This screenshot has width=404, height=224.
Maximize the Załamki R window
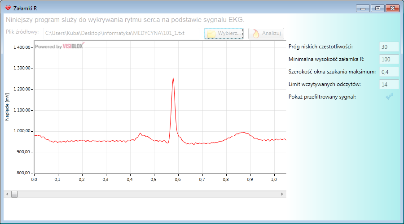click(378, 9)
